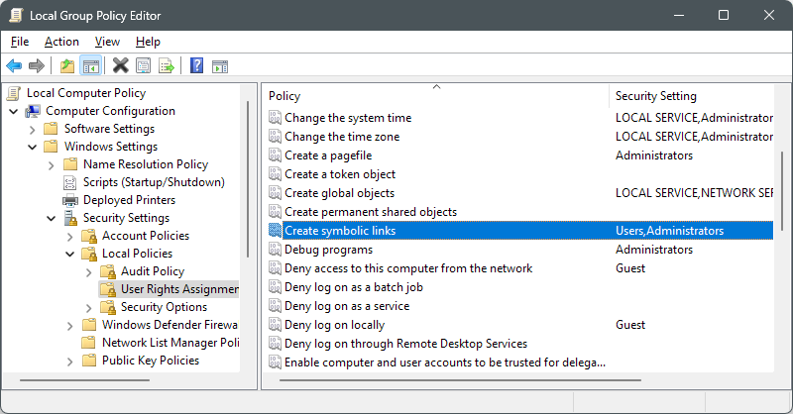Collapse the Windows Settings node
793x414 pixels.
pyautogui.click(x=33, y=148)
